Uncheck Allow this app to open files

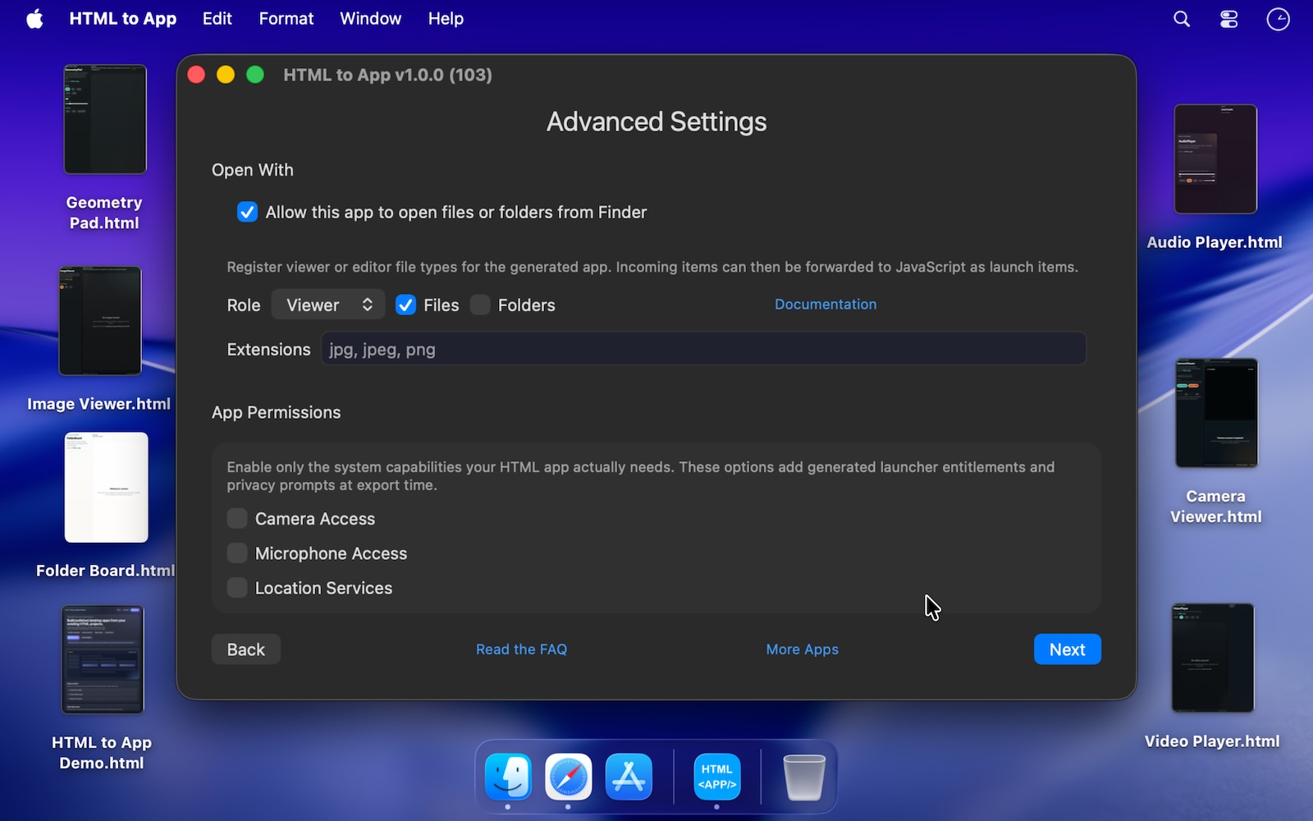(247, 212)
